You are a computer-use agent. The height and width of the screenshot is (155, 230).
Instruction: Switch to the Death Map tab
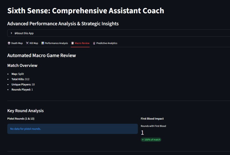pos(15,43)
